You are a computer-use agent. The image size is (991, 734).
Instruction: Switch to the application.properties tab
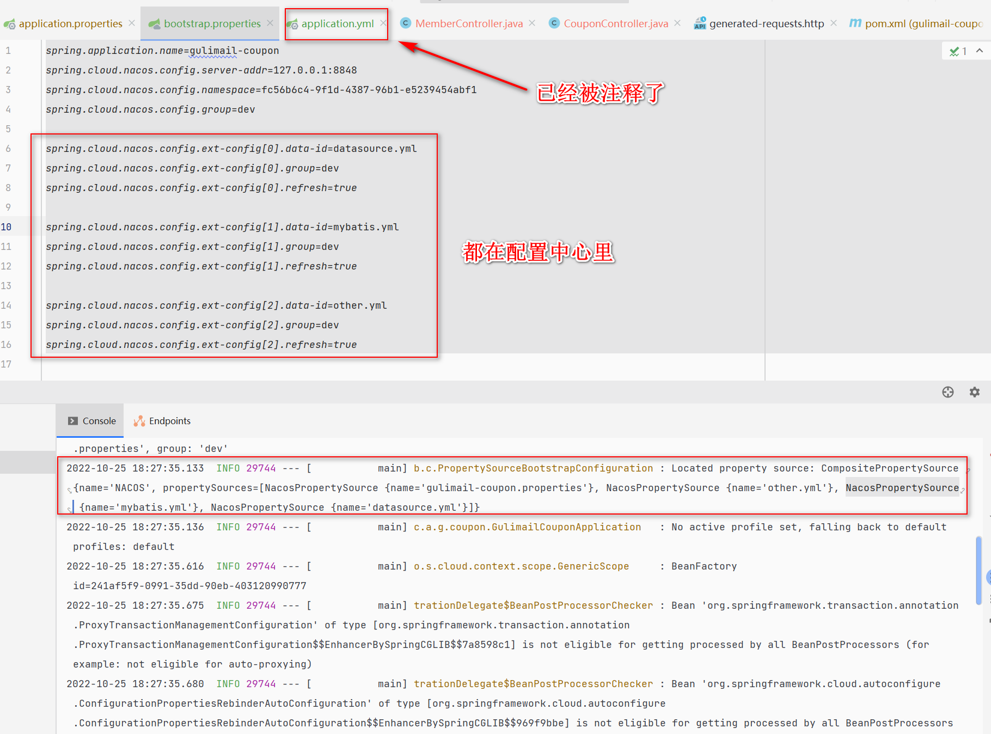(70, 23)
